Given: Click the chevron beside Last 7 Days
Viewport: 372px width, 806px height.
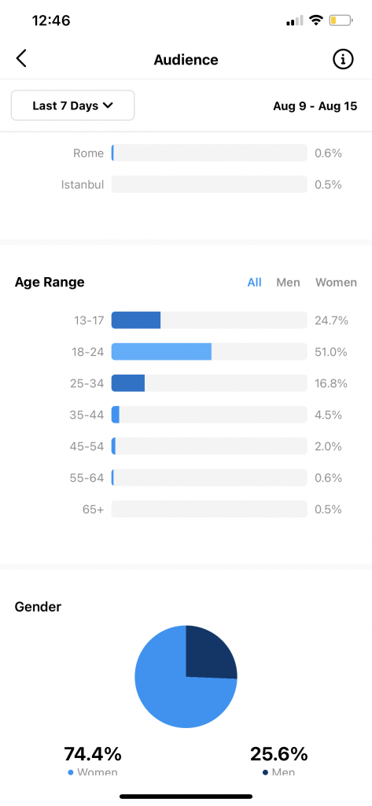Looking at the screenshot, I should pos(108,105).
